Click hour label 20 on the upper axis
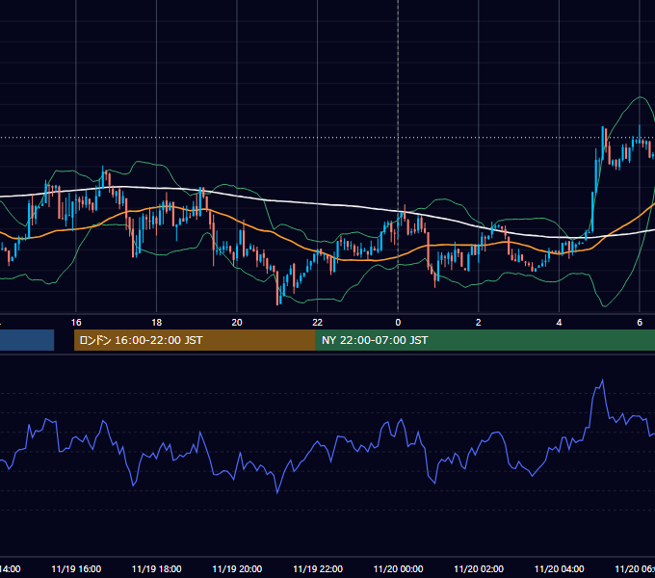The width and height of the screenshot is (655, 578). pos(237,323)
